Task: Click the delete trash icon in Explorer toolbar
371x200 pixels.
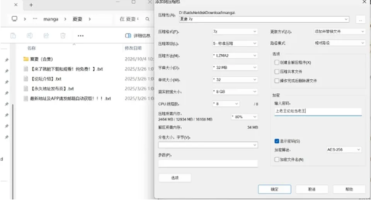Action: point(63,35)
